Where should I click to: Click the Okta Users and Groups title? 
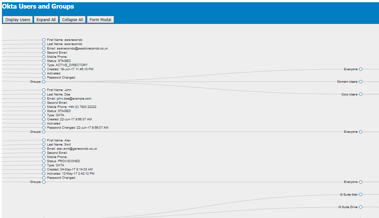(38, 6)
